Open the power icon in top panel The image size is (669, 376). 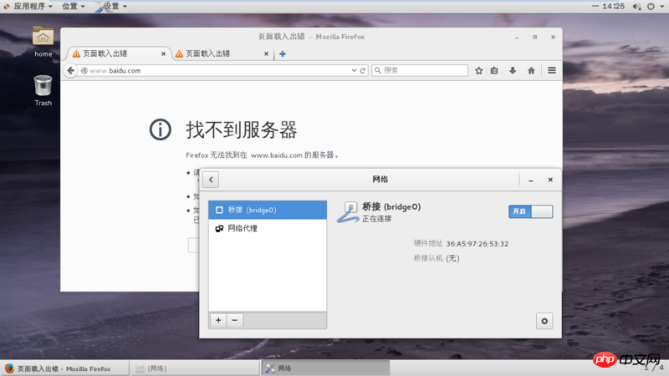651,7
